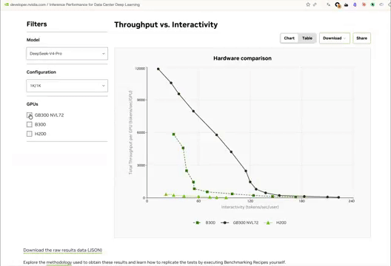391x266 pixels.
Task: Click the 'Total Throughput per GPU' axis label
Action: (130, 132)
